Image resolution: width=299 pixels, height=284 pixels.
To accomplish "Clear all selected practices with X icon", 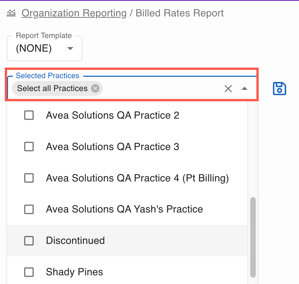I will (228, 89).
